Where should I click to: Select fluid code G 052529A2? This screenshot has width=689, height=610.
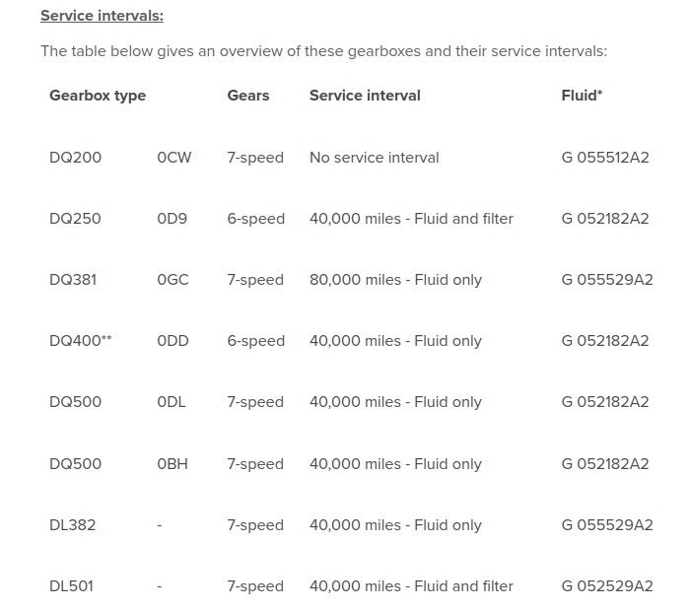coord(607,585)
